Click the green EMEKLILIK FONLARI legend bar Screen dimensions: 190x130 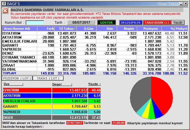(x=27, y=101)
